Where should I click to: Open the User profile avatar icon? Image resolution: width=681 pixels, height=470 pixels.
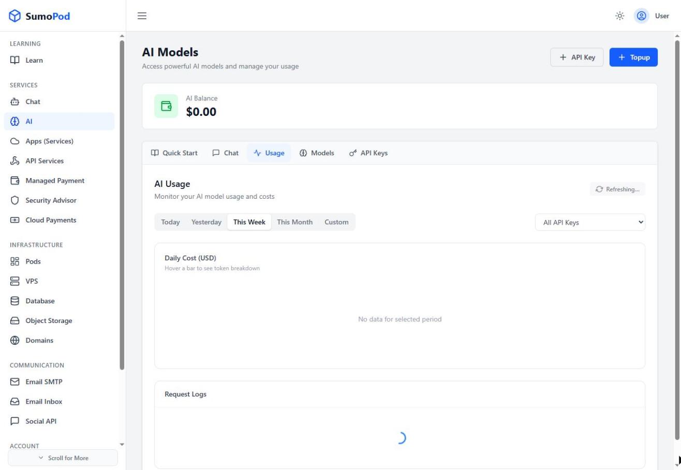(642, 16)
